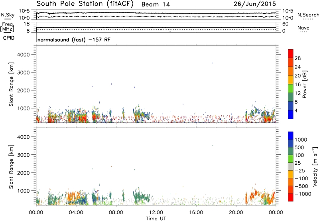This screenshot has height=221, width=319.
Task: Click the "20:00" time axis tick
Action: tap(236, 213)
